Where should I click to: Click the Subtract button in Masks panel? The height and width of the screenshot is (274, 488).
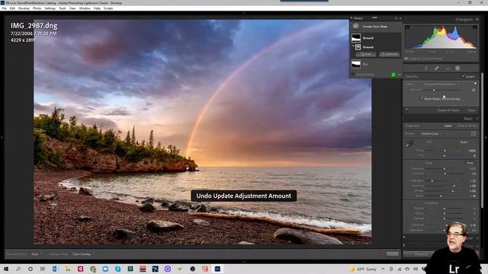coord(390,54)
